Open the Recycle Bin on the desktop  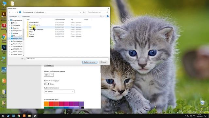click(202, 103)
